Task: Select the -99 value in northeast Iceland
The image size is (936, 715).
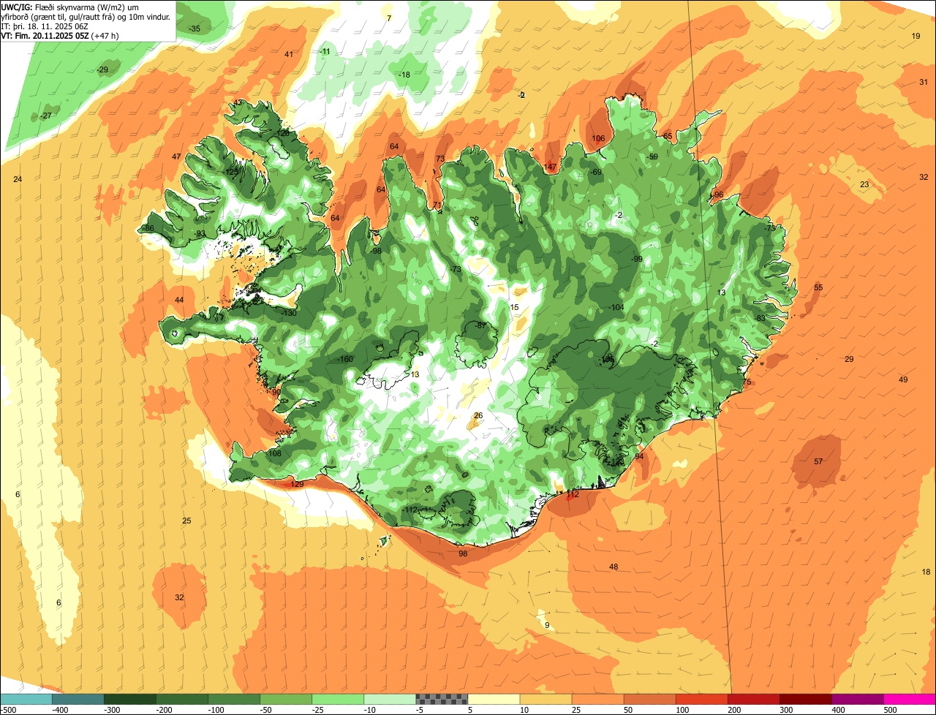Action: coord(636,260)
